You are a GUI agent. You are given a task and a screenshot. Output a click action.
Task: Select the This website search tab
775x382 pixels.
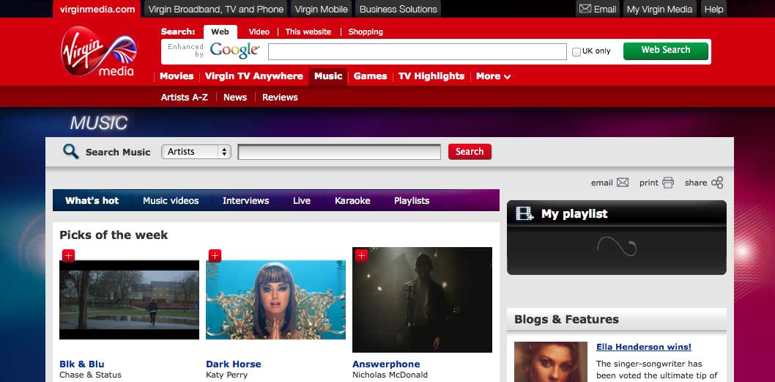tap(308, 32)
